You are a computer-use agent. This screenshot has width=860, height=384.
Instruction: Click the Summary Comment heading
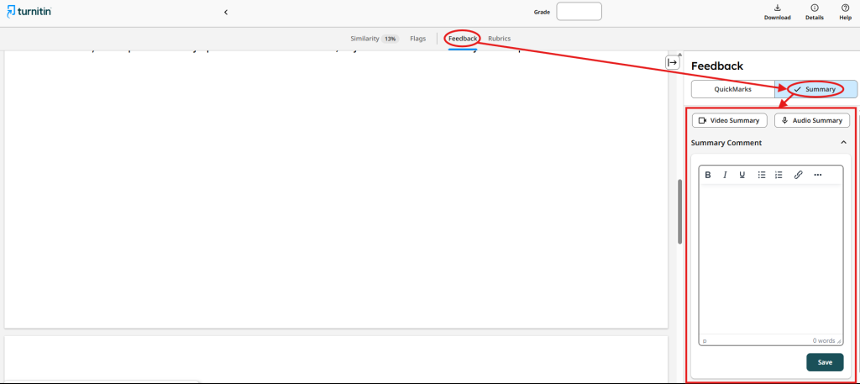pos(726,143)
